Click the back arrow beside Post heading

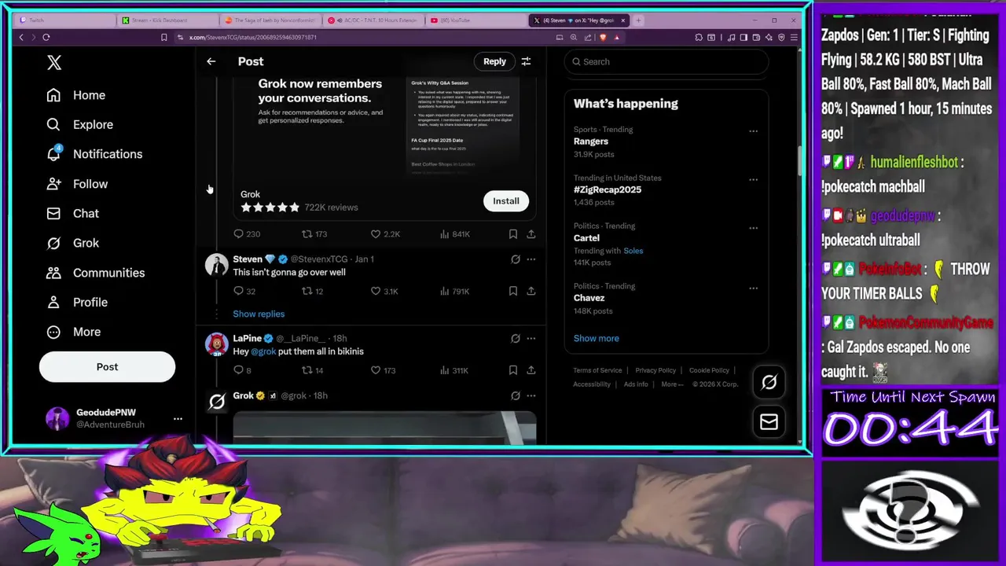click(x=211, y=61)
